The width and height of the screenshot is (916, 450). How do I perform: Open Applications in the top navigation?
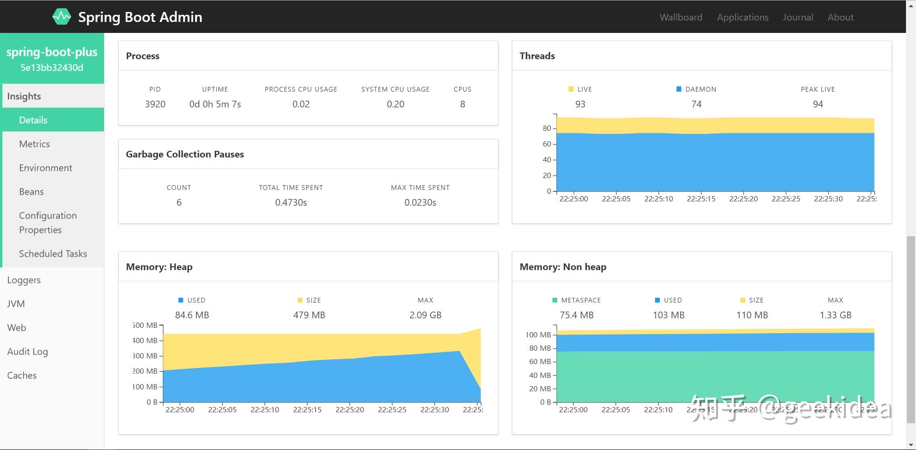[742, 17]
